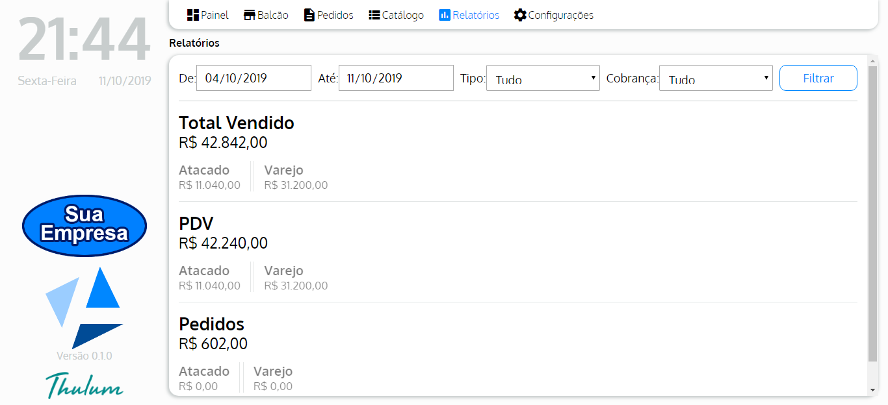Screen dimensions: 888x405
Task: Click the Balcão storefront icon
Action: coord(250,15)
